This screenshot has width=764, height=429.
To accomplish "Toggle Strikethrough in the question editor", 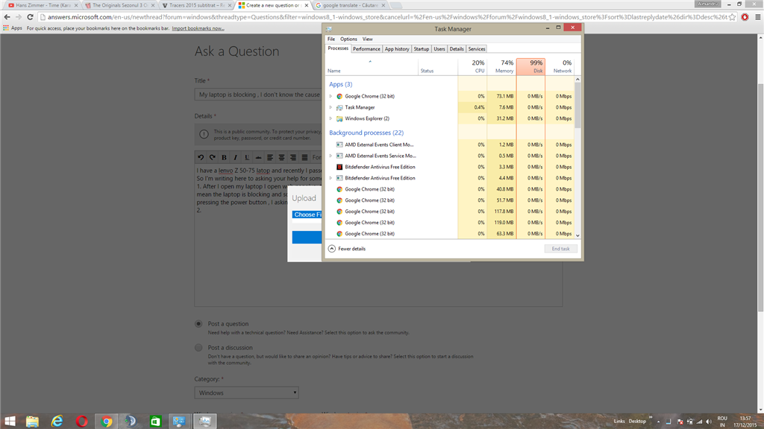I will click(x=258, y=157).
